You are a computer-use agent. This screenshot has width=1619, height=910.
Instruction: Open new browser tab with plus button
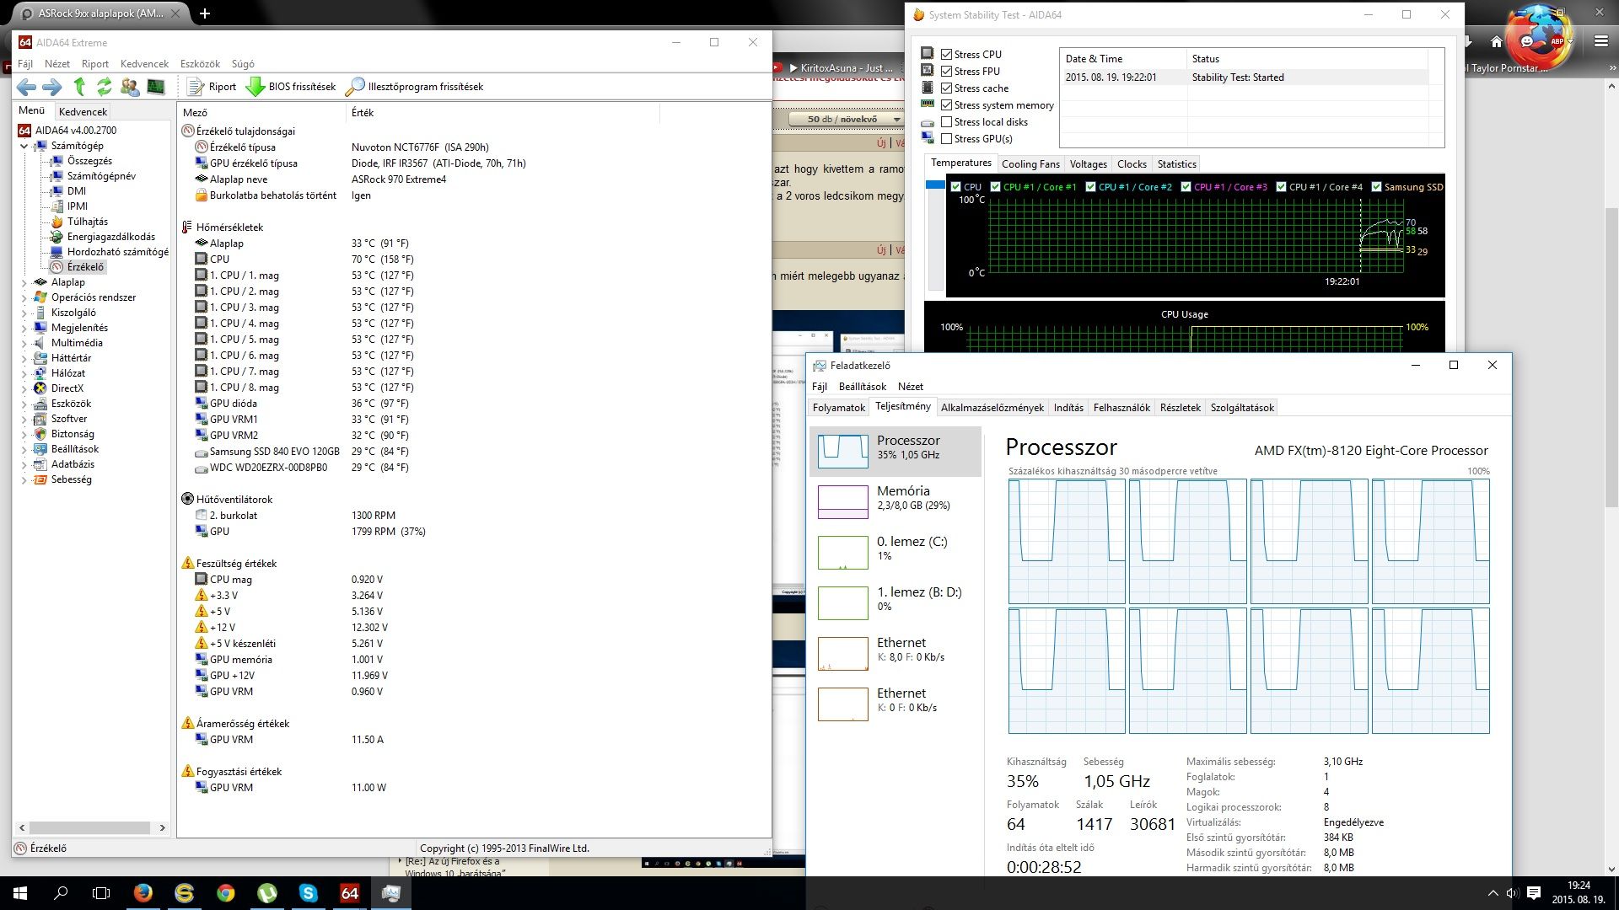click(x=204, y=13)
